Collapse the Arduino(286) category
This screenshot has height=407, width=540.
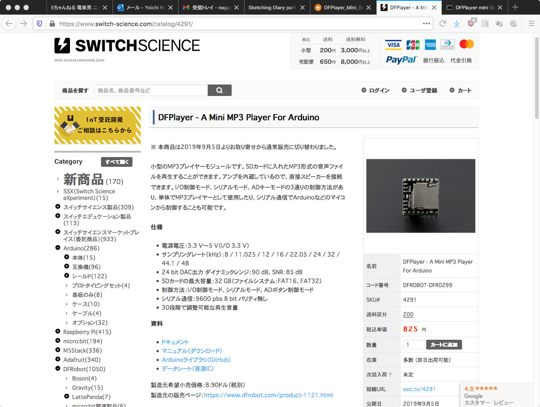pos(58,248)
